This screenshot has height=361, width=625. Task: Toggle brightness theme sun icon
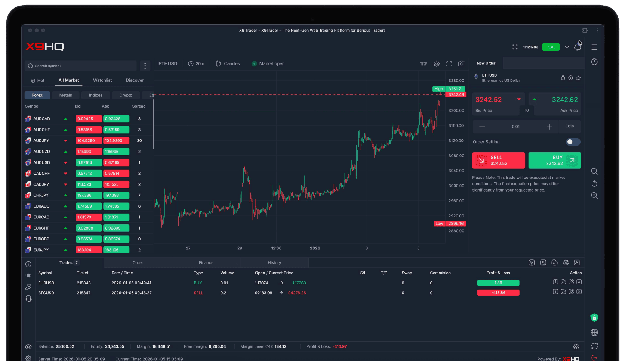point(28,276)
